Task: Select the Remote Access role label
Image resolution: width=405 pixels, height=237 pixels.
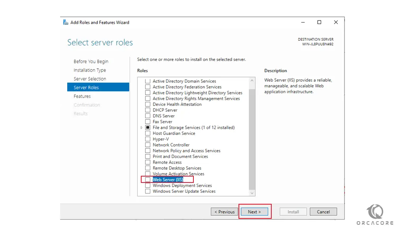Action: pos(167,162)
